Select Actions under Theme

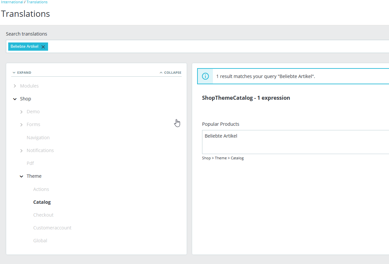click(x=41, y=189)
